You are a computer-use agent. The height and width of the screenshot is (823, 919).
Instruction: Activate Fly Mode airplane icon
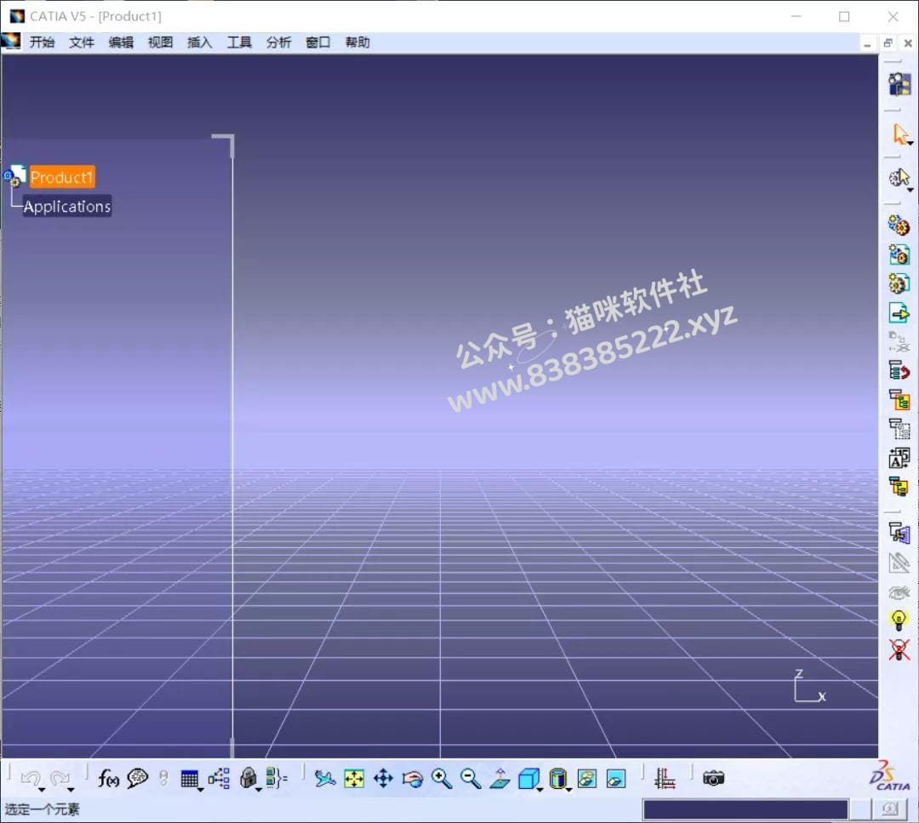[x=325, y=779]
